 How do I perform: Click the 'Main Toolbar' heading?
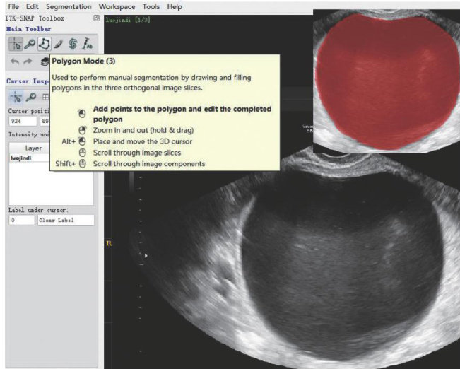pyautogui.click(x=29, y=29)
